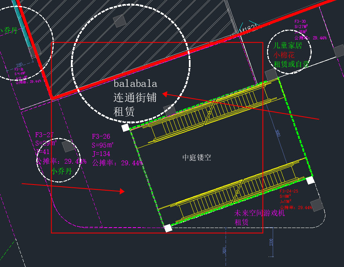Click white grip at atrium's right corner

pos(310,180)
